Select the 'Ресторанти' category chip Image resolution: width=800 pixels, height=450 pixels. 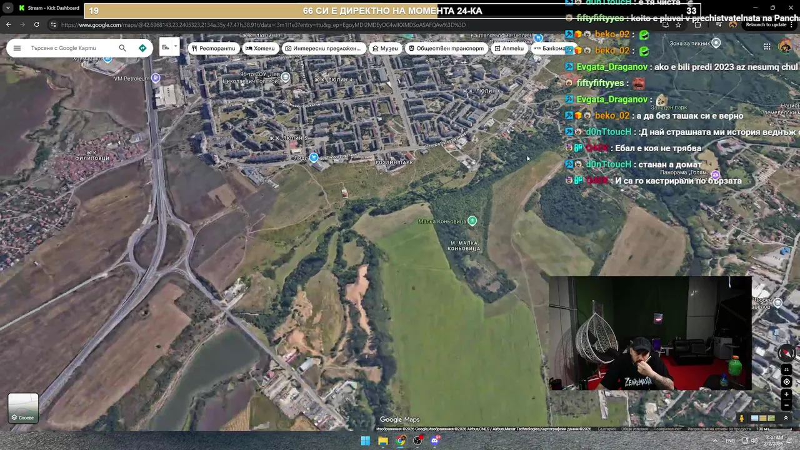pos(213,48)
